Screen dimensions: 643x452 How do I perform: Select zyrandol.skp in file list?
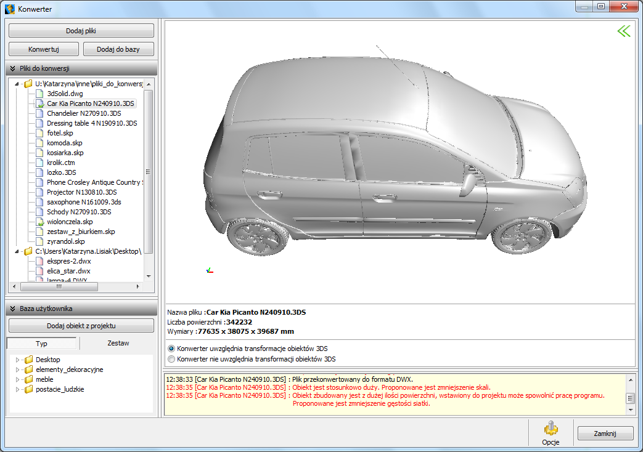(x=66, y=241)
